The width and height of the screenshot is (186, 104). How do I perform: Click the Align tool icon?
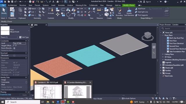coord(58,10)
